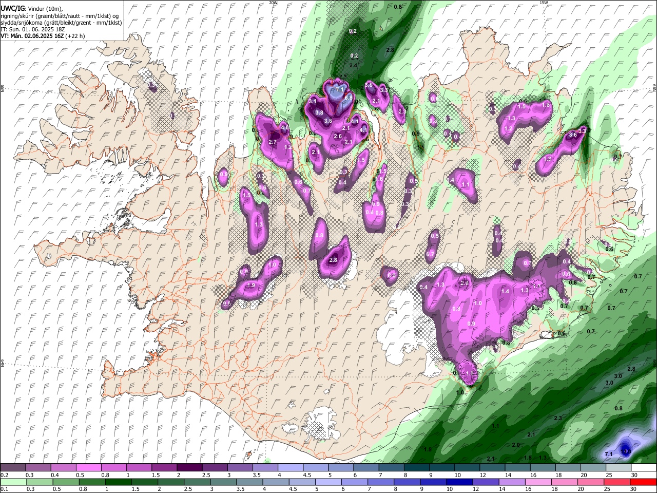
Task: Click lavender snow swatch between 4 and 4.5
Action: [290, 468]
